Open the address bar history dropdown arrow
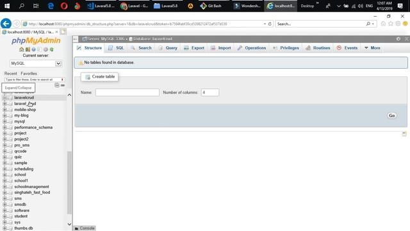The width and height of the screenshot is (410, 231). click(265, 24)
